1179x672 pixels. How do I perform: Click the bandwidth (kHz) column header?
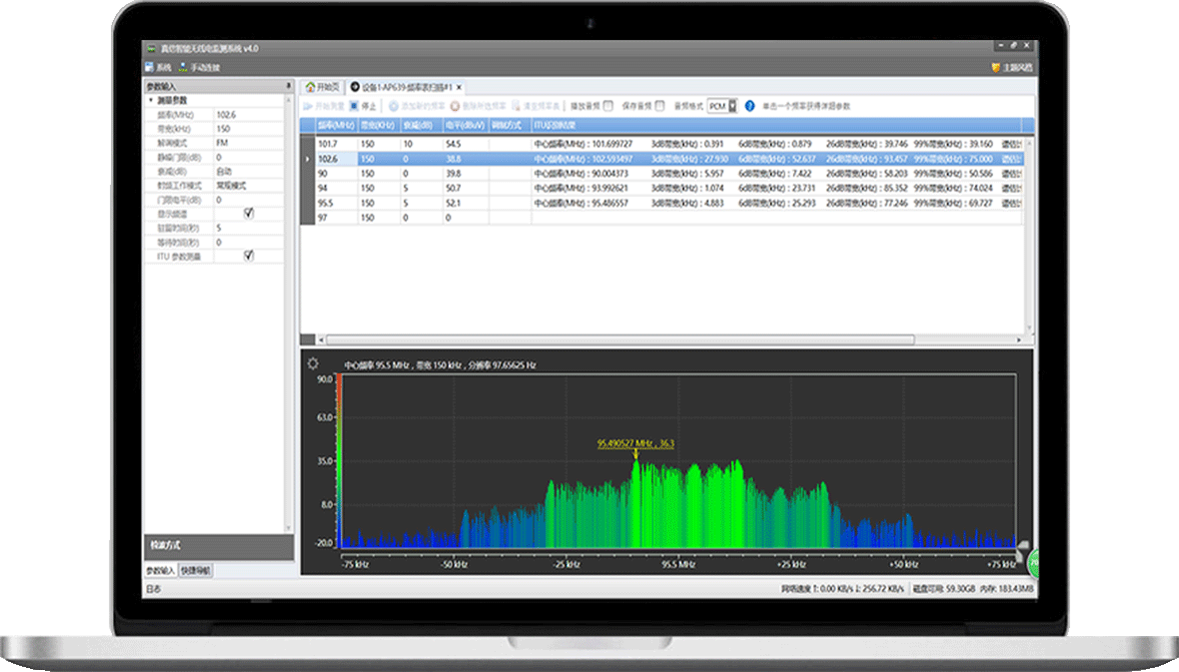[x=379, y=125]
